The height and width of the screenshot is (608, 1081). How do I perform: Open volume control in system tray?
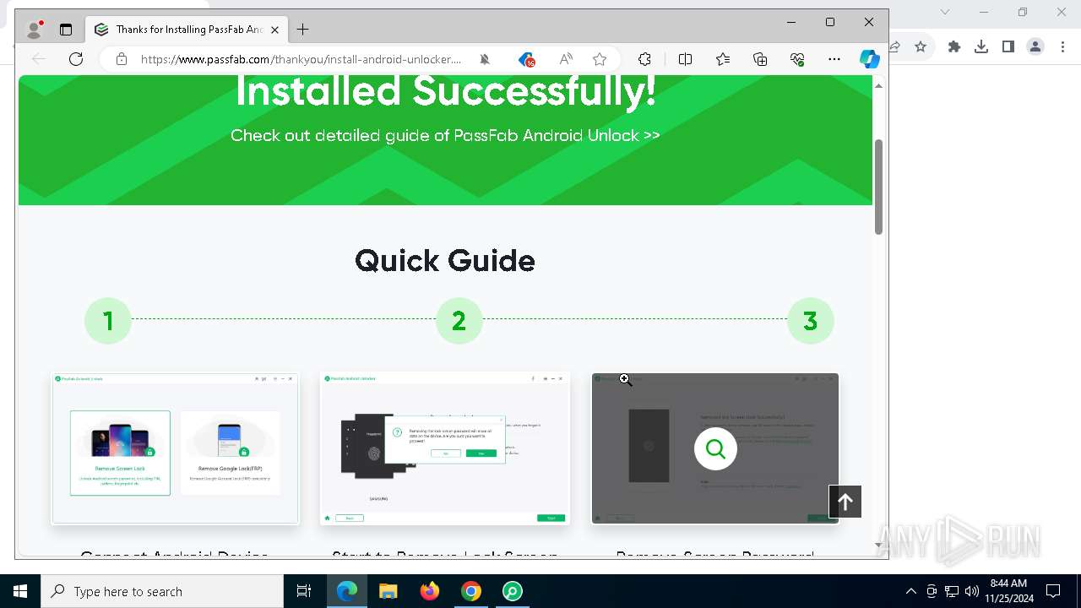[972, 591]
